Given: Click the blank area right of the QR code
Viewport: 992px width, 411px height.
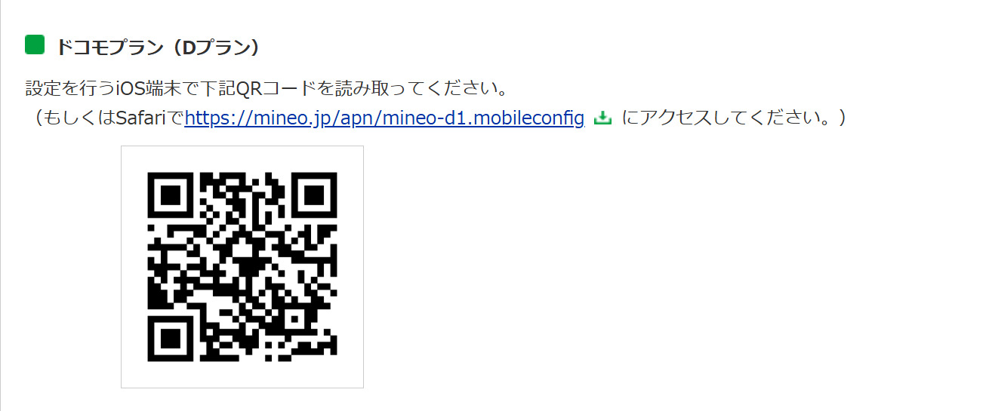Looking at the screenshot, I should click(642, 267).
